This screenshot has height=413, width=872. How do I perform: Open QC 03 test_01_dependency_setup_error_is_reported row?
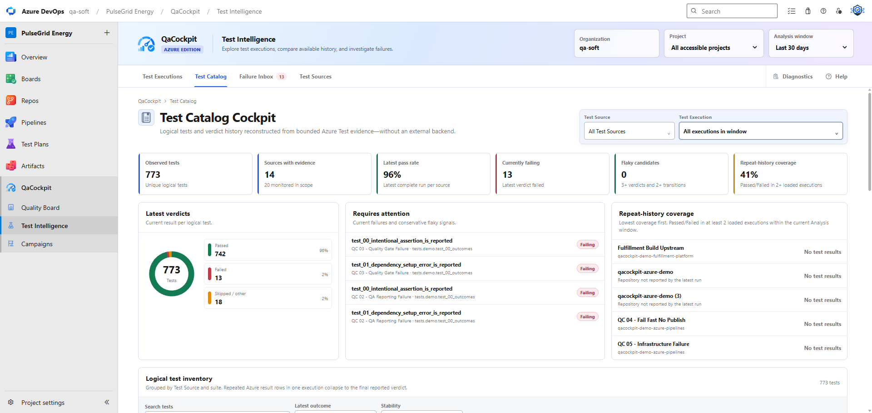(475, 268)
